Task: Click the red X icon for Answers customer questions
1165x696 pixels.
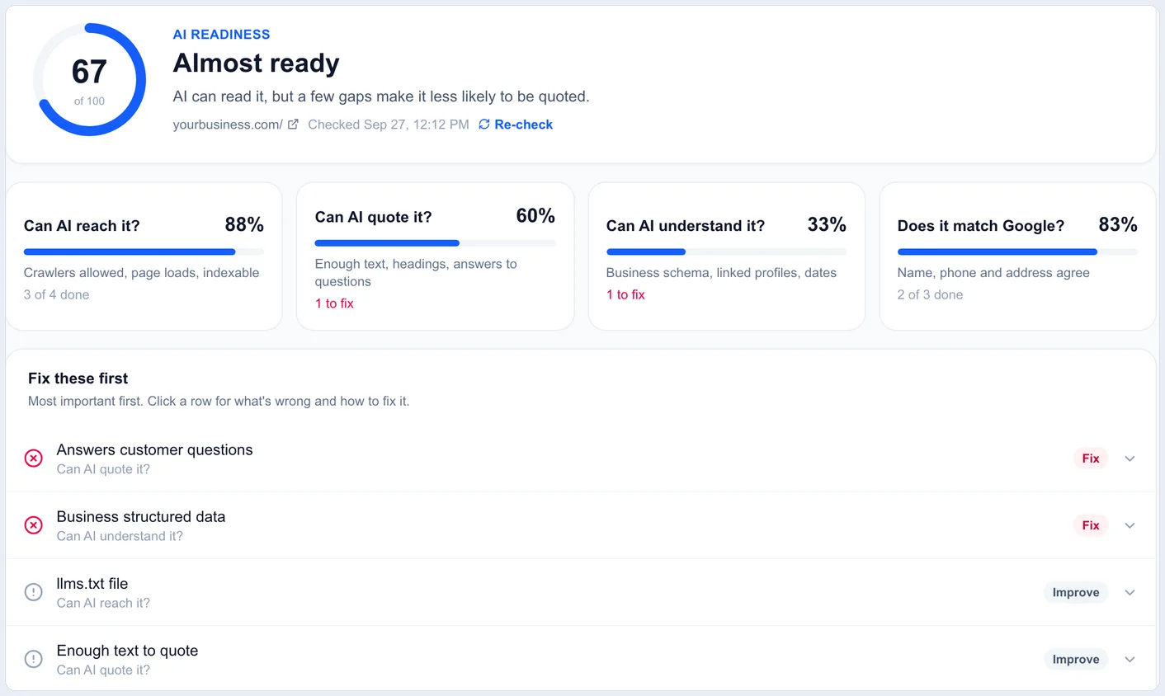Action: click(33, 459)
